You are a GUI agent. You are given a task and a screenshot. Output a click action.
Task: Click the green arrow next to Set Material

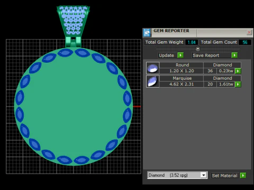(243, 175)
